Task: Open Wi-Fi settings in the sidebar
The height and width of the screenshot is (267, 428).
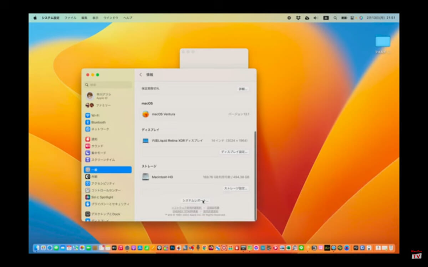Action: (108, 115)
